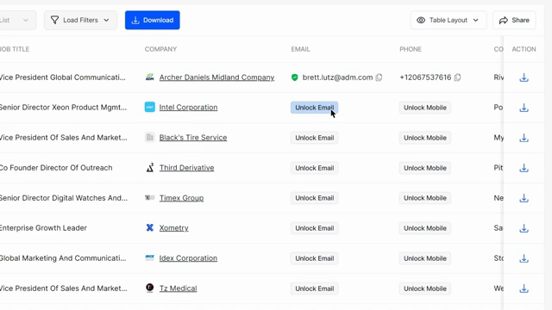This screenshot has height=310, width=552.
Task: Open the Archer Daniels Midland Company link
Action: (216, 77)
